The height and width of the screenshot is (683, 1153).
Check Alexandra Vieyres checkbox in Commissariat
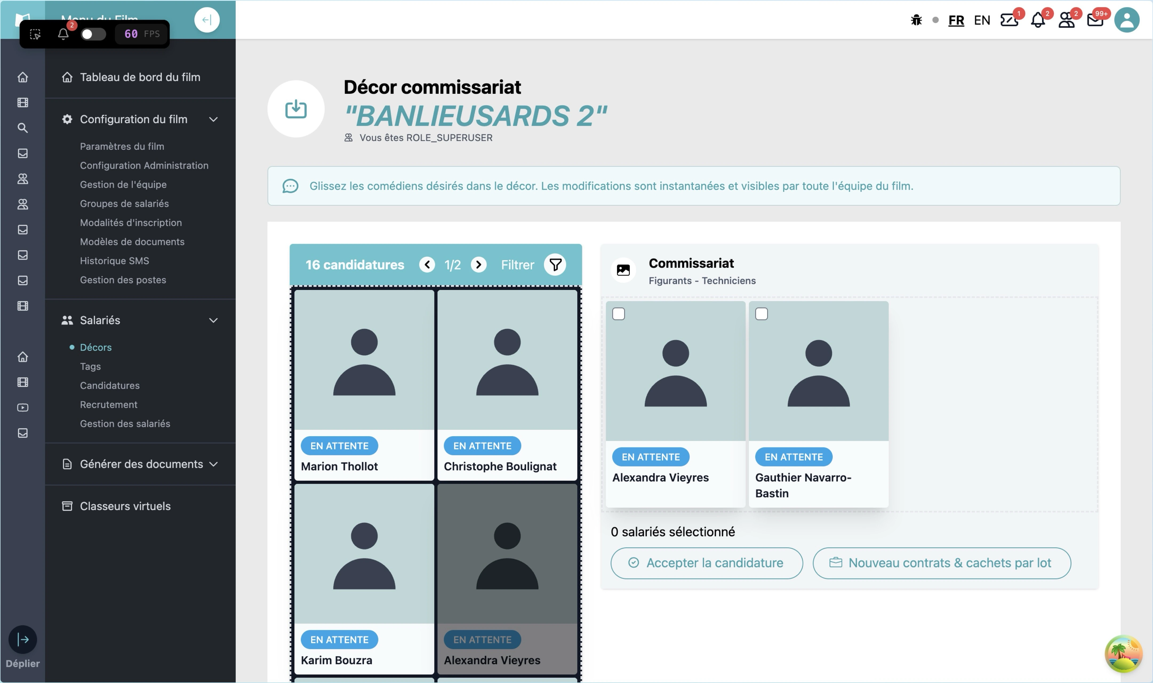click(618, 314)
